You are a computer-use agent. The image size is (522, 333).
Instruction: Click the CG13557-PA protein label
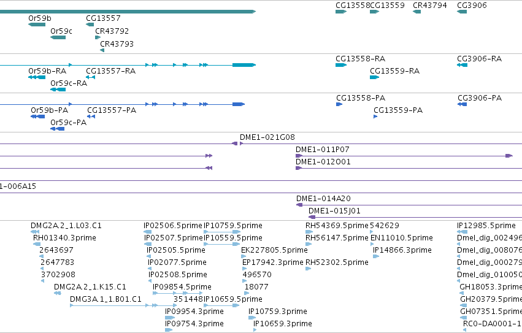coord(112,110)
